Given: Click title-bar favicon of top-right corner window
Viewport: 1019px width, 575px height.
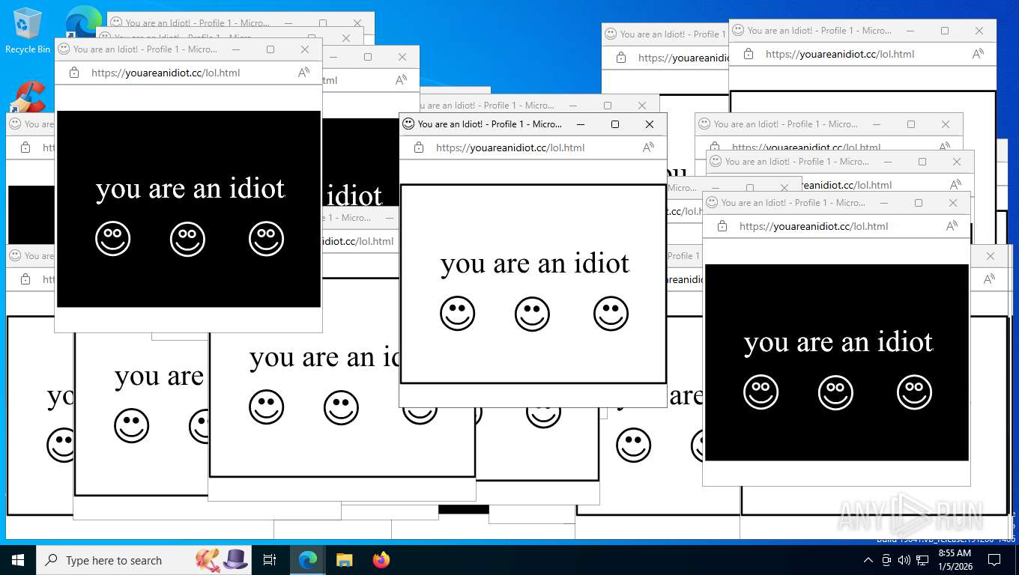Looking at the screenshot, I should 738,30.
